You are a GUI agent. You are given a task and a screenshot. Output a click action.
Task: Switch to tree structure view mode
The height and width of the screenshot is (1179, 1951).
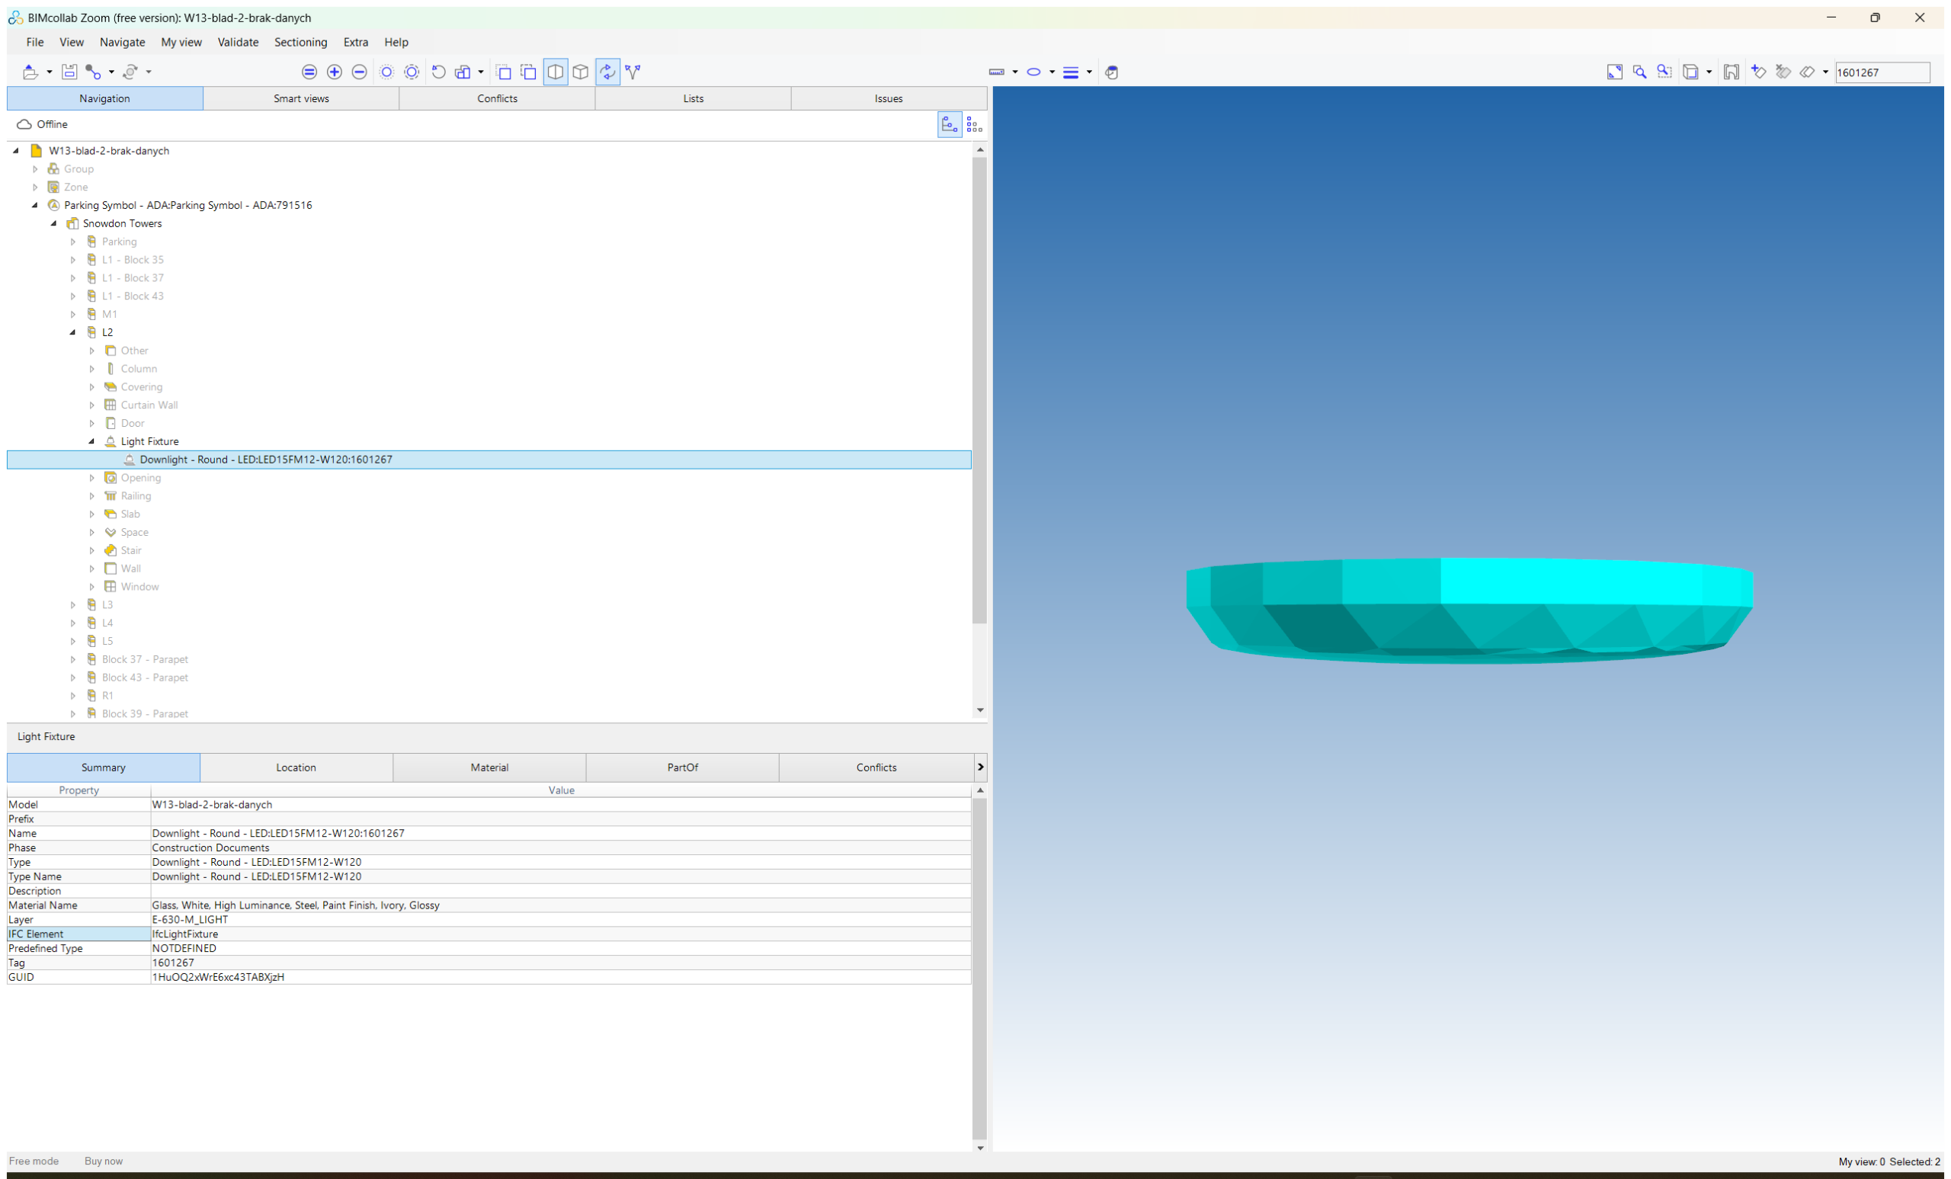tap(950, 124)
